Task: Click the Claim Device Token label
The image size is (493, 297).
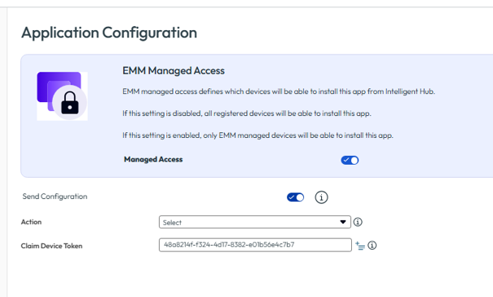Action: [x=51, y=246]
